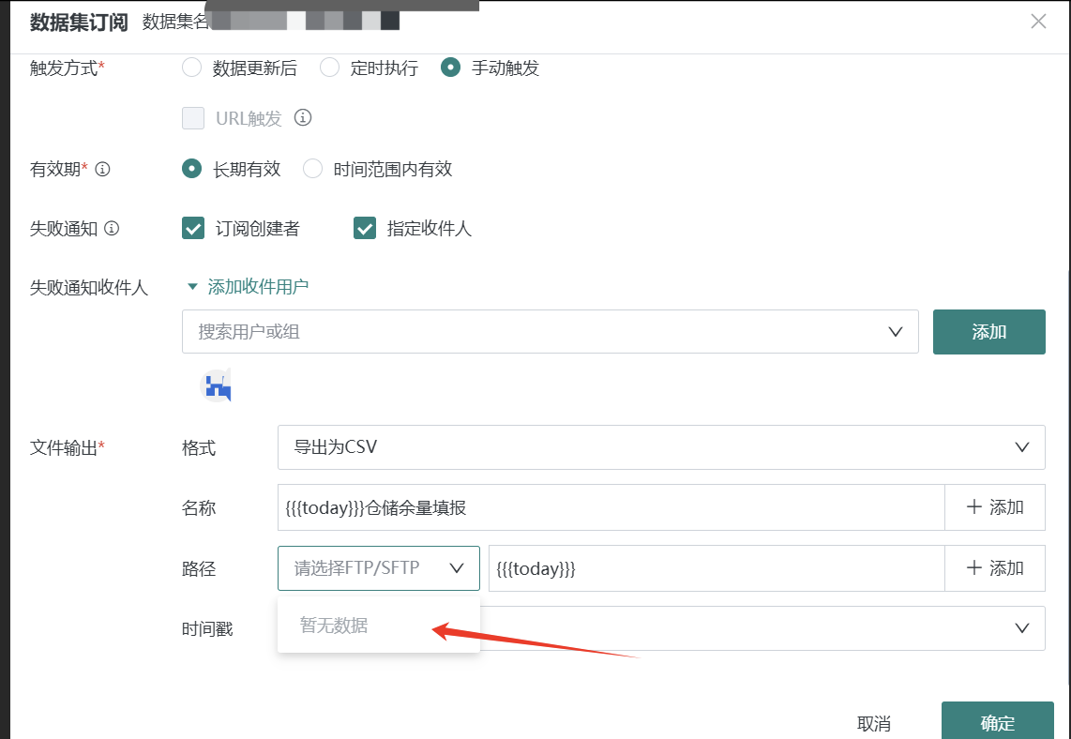
Task: Click the added recipient's avatar icon
Action: coord(217,385)
